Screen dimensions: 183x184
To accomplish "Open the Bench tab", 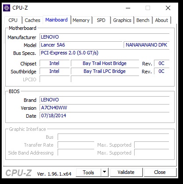I will tap(143, 20).
